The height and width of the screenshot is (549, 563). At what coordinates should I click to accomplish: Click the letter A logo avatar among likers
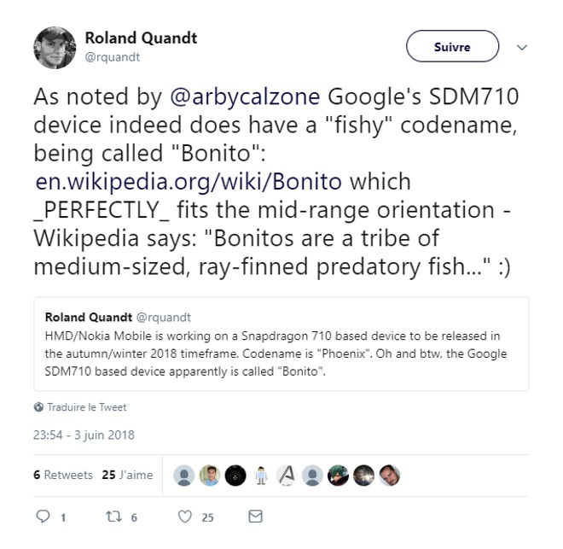tap(287, 476)
